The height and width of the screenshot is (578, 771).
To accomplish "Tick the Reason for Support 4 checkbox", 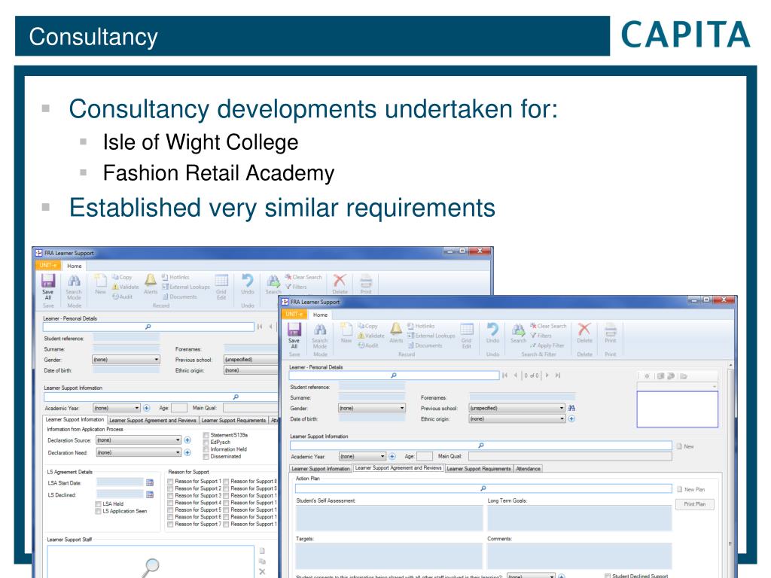I will [171, 503].
